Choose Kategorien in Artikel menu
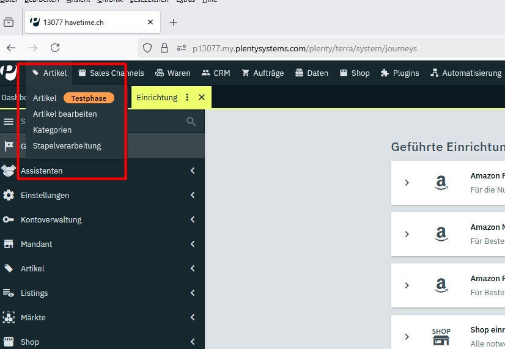 pos(52,130)
